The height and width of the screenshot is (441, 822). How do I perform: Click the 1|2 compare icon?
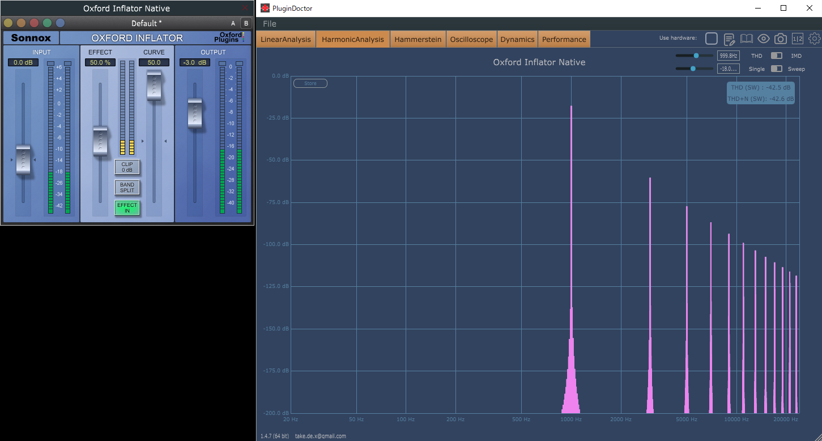[x=798, y=39]
